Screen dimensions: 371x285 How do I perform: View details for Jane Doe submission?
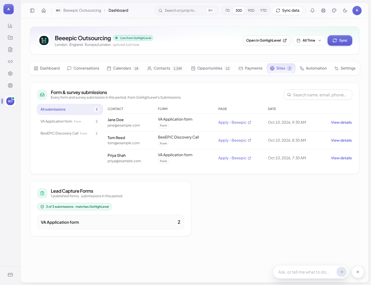pyautogui.click(x=341, y=123)
